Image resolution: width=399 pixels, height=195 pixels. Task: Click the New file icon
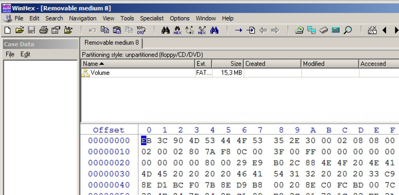click(x=8, y=30)
